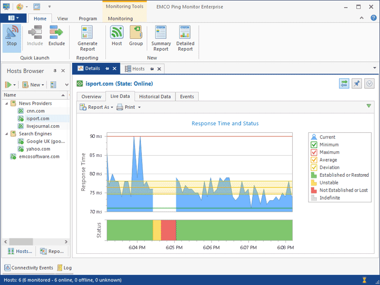The height and width of the screenshot is (285, 380).
Task: Click the Stop monitoring icon
Action: [x=12, y=35]
